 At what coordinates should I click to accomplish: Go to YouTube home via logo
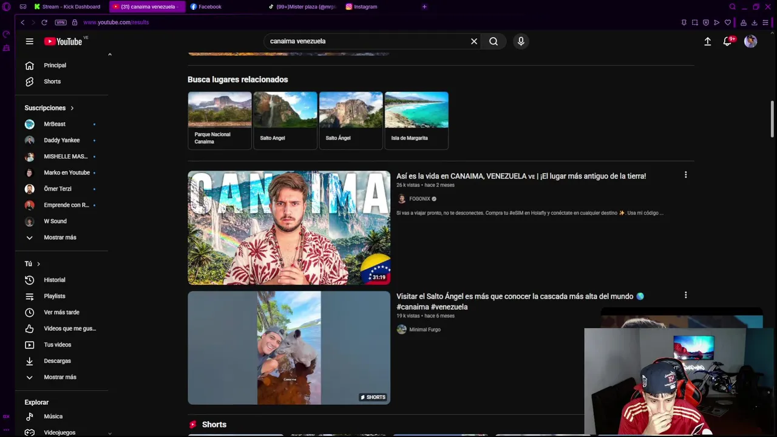click(63, 41)
